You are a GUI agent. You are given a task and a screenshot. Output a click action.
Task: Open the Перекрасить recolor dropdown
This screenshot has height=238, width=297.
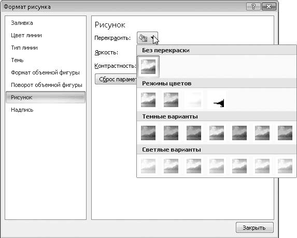pos(147,38)
